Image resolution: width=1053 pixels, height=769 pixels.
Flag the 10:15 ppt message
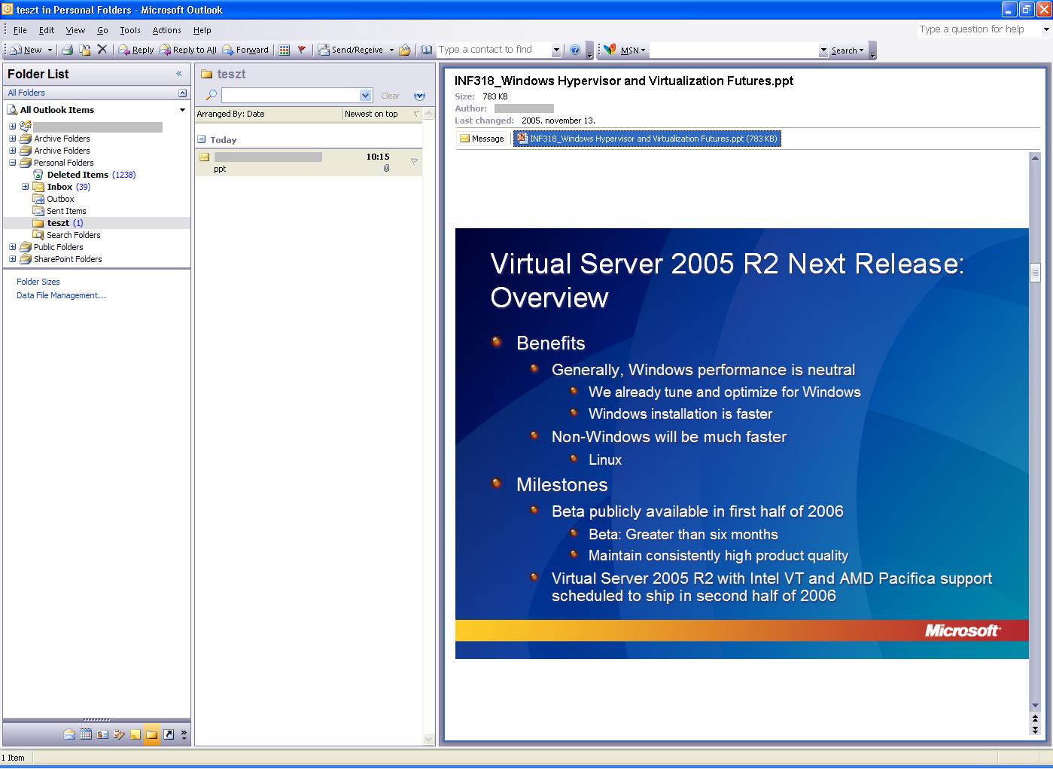[414, 161]
